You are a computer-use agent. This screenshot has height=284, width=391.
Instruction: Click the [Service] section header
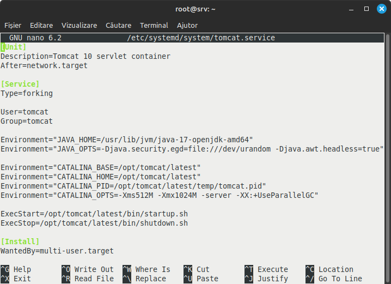tap(20, 84)
